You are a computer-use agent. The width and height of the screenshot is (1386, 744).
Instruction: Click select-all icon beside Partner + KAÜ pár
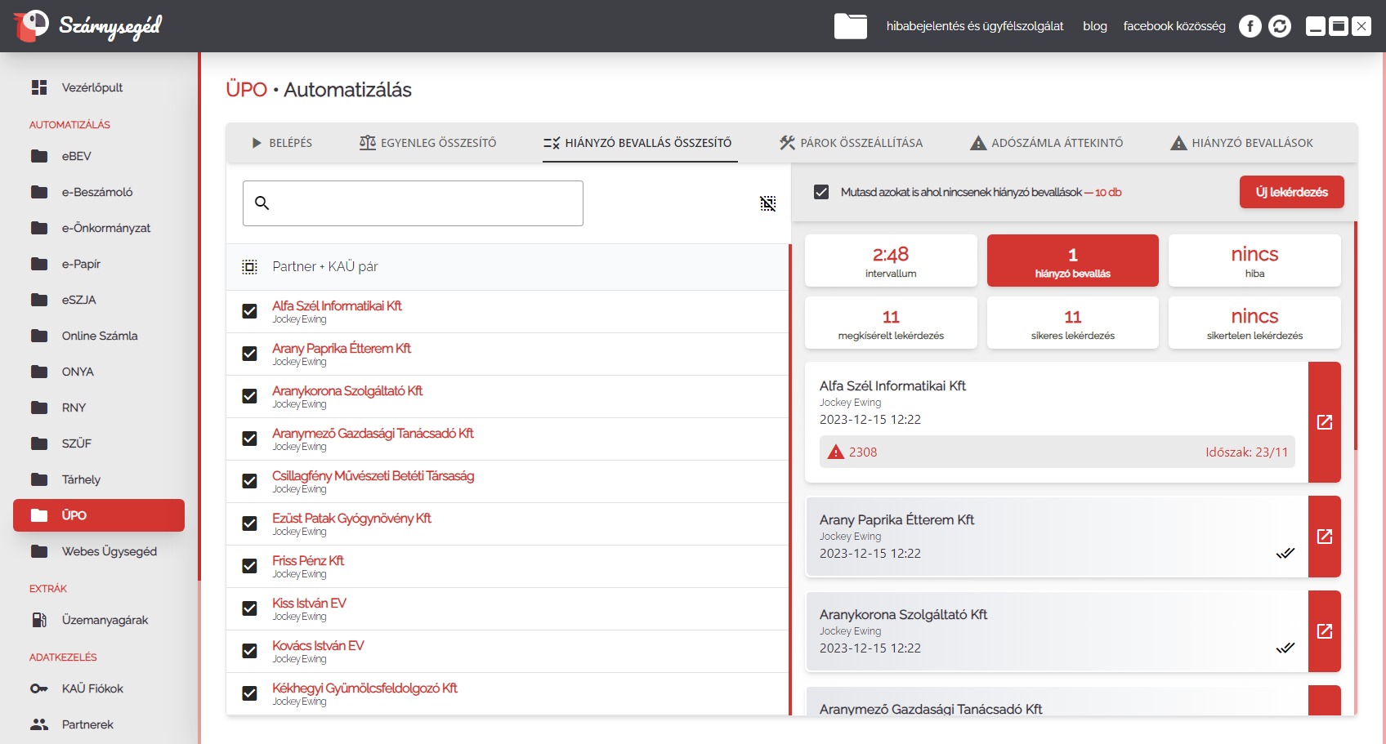pyautogui.click(x=250, y=267)
